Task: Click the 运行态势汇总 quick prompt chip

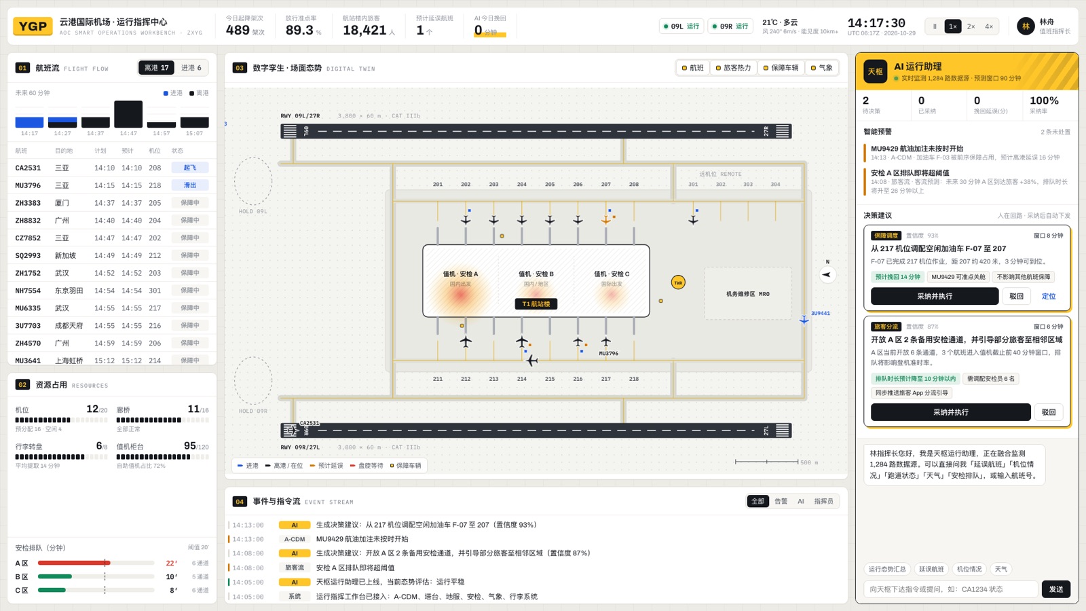Action: pyautogui.click(x=887, y=569)
